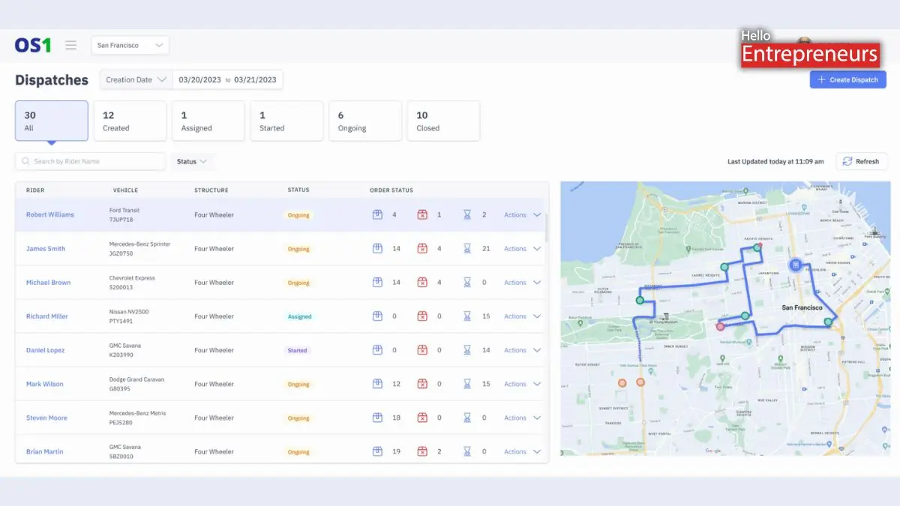Open rider Michael Brown's link
This screenshot has height=506, width=900.
(x=49, y=283)
